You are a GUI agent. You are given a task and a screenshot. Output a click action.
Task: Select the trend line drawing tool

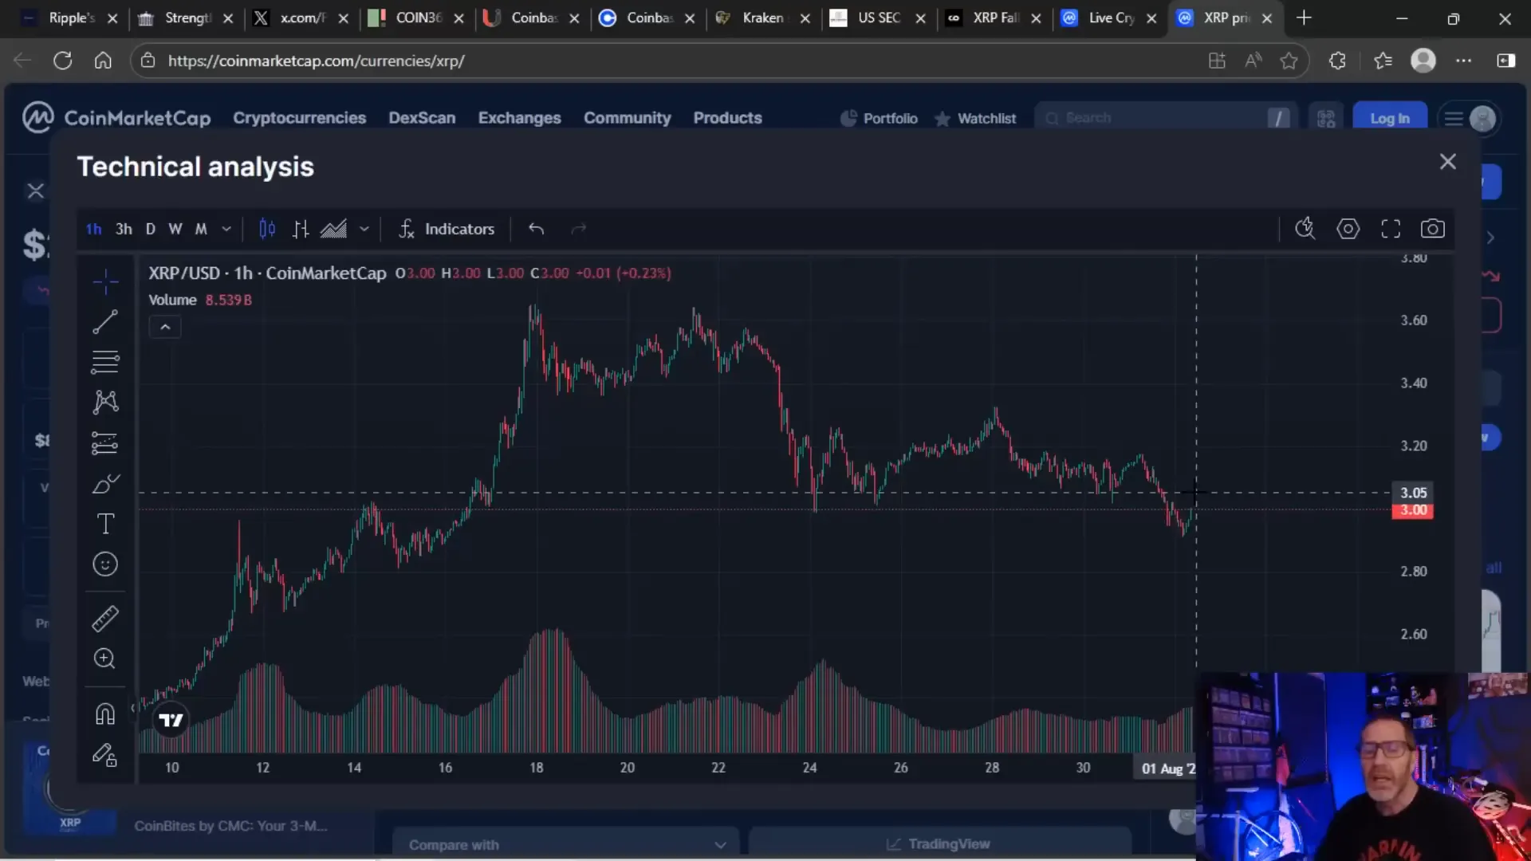[x=105, y=322]
